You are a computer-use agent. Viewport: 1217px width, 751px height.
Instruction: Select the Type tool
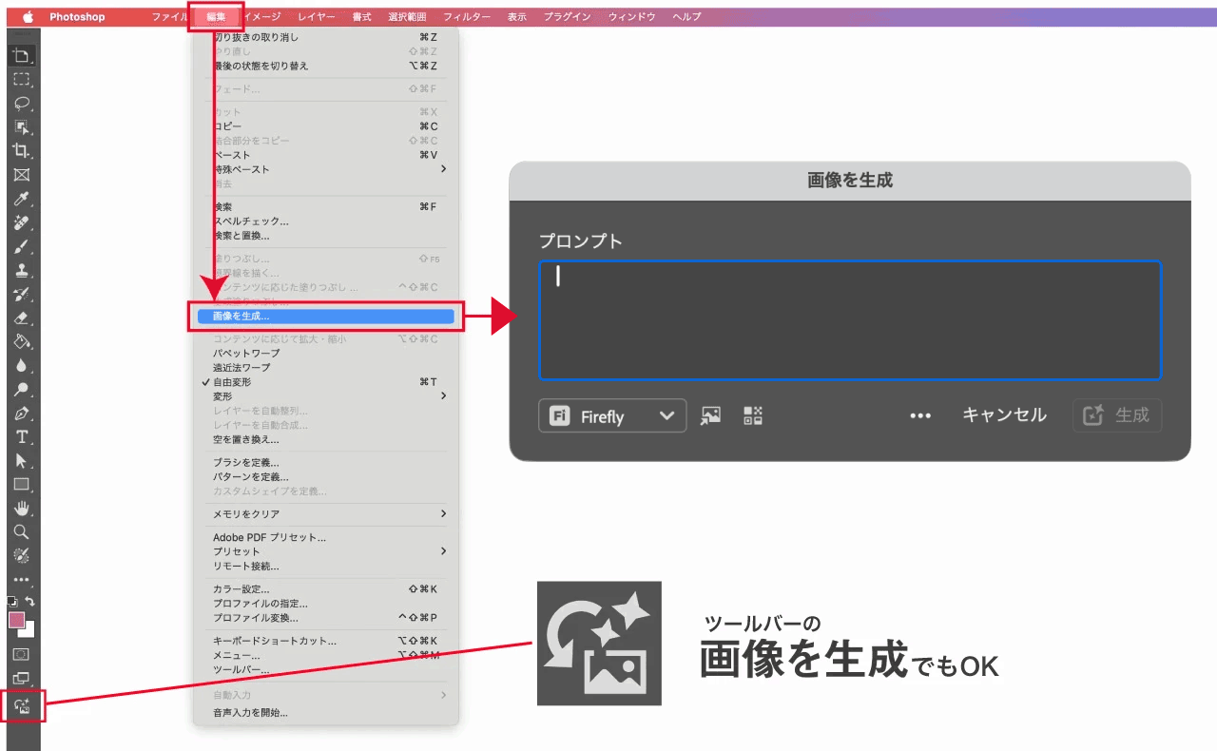[22, 437]
